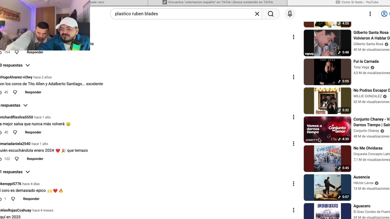Dislike the coro demasiado epico comment

(x=13, y=199)
